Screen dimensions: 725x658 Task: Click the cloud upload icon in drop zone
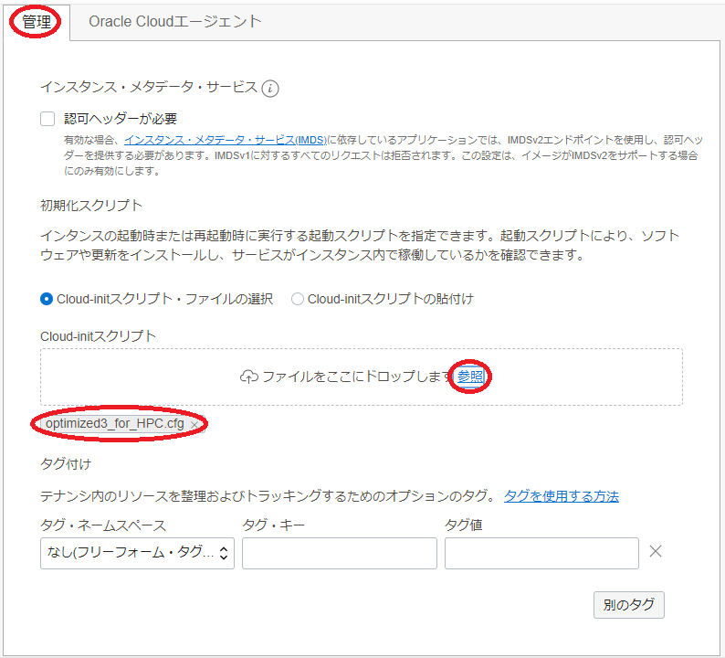tap(248, 377)
